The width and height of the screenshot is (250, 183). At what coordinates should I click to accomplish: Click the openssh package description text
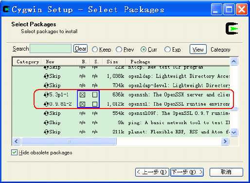click(179, 95)
